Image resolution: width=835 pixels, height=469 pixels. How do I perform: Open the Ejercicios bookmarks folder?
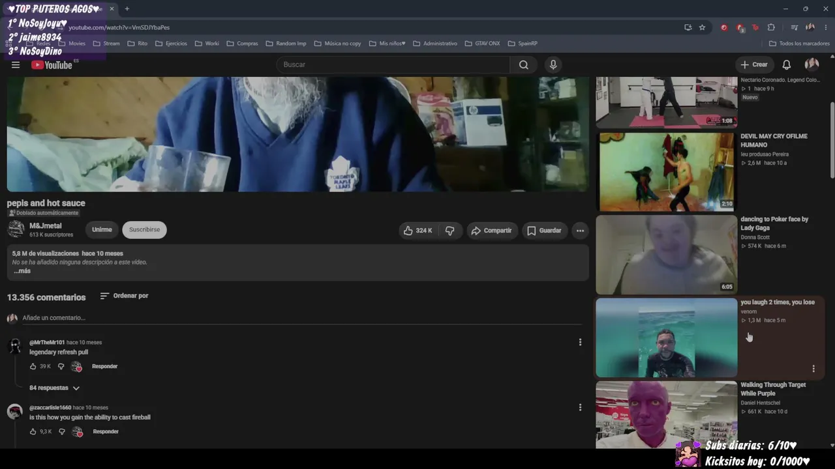[171, 44]
